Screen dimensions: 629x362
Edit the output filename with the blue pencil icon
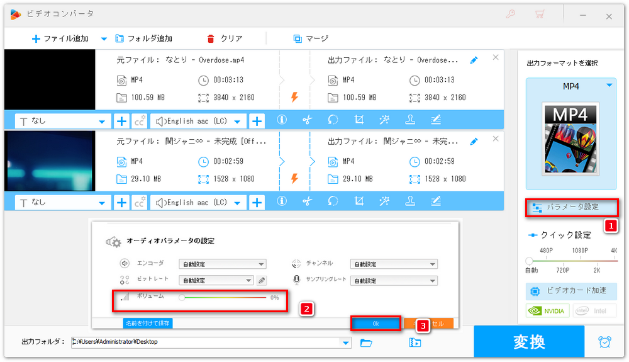pyautogui.click(x=474, y=60)
